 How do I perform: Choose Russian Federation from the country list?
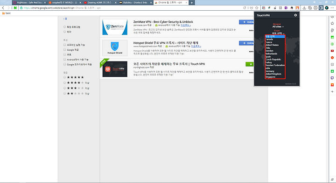[x=275, y=65]
